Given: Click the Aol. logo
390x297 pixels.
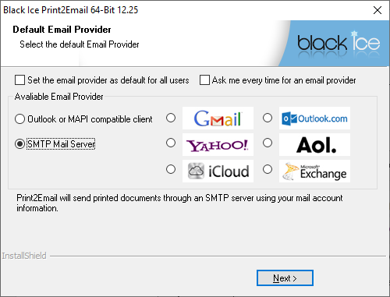Looking at the screenshot, I should pyautogui.click(x=314, y=144).
